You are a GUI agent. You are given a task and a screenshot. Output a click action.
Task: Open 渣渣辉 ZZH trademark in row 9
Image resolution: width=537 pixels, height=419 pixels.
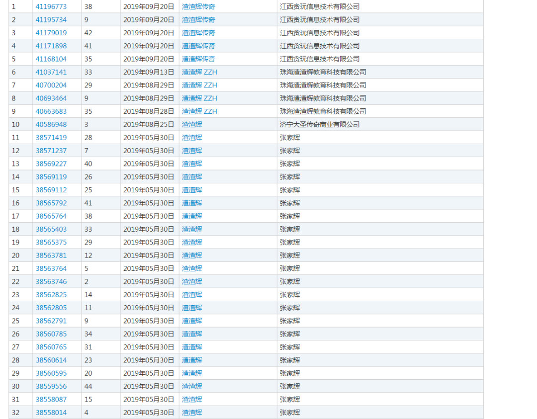click(199, 111)
